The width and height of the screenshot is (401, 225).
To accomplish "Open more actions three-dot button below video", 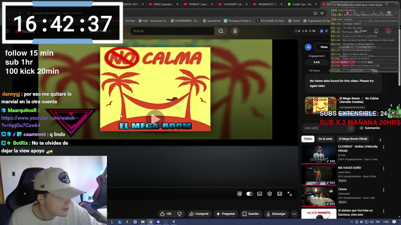I will 294,214.
